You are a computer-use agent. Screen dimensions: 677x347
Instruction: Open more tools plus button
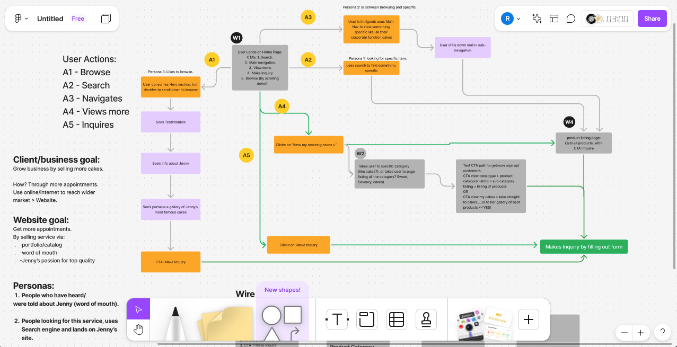(x=529, y=319)
